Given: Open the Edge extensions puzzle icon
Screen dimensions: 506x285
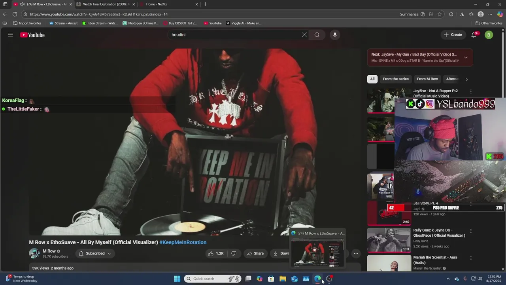Looking at the screenshot, I should pos(451,14).
